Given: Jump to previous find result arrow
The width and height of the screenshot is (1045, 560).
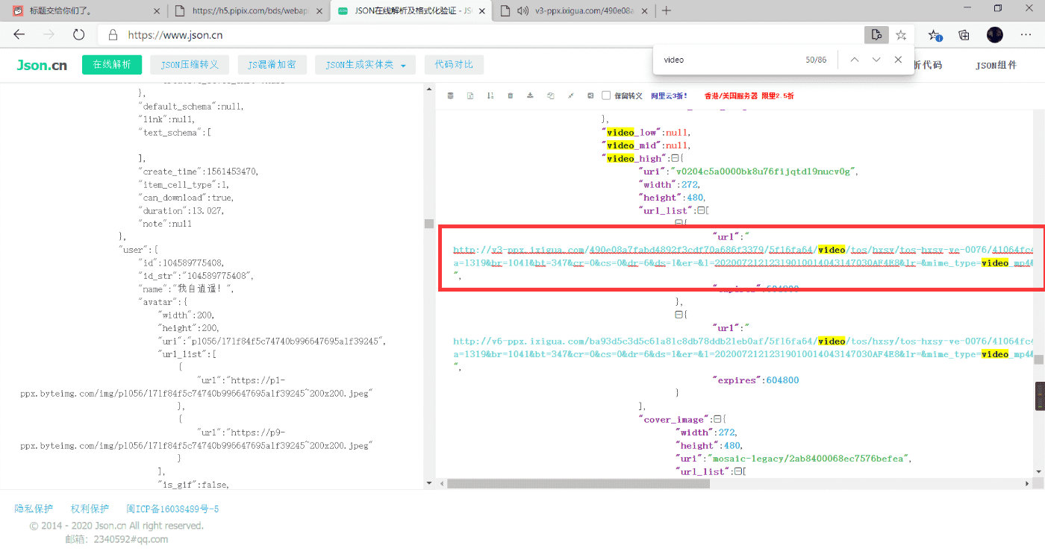Looking at the screenshot, I should pyautogui.click(x=855, y=60).
